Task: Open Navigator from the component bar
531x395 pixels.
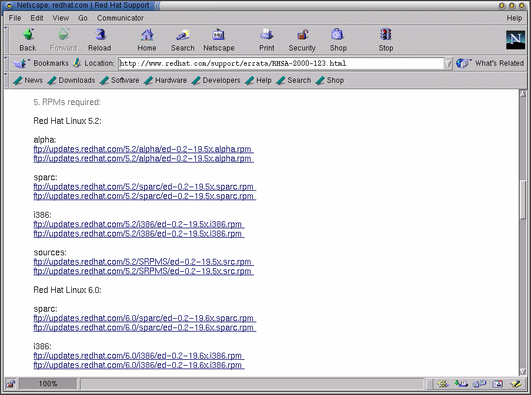Action: (443, 384)
